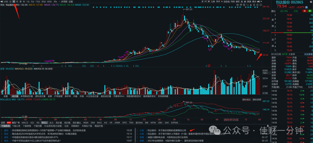Switch chart to 月 monthly period

pos(17,1)
